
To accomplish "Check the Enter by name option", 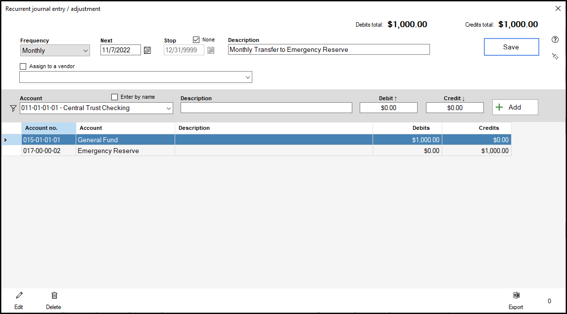I will (x=115, y=97).
